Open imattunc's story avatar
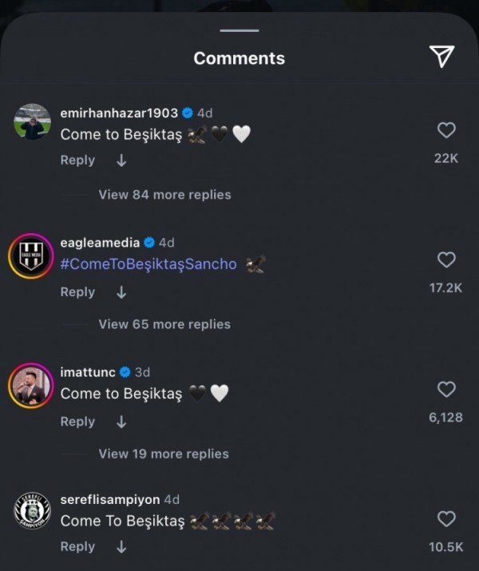Viewport: 479px width, 571px height. (33, 386)
